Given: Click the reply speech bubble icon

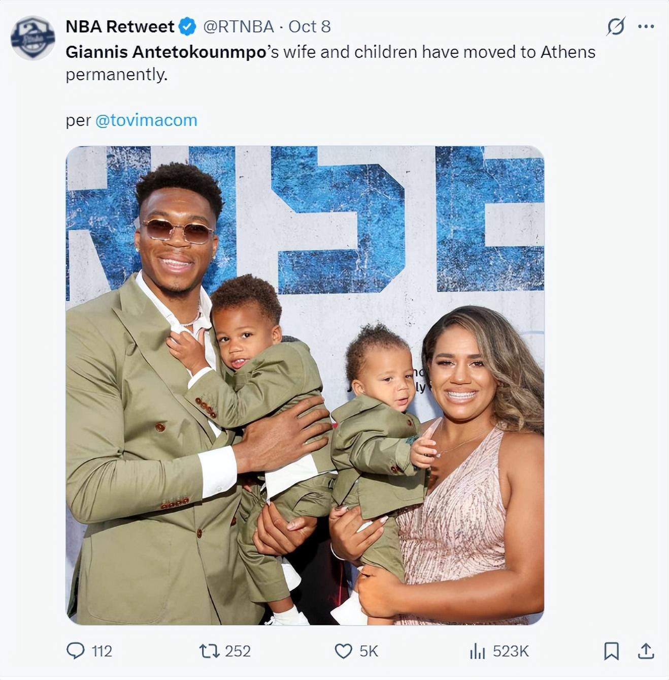Looking at the screenshot, I should pos(76,651).
